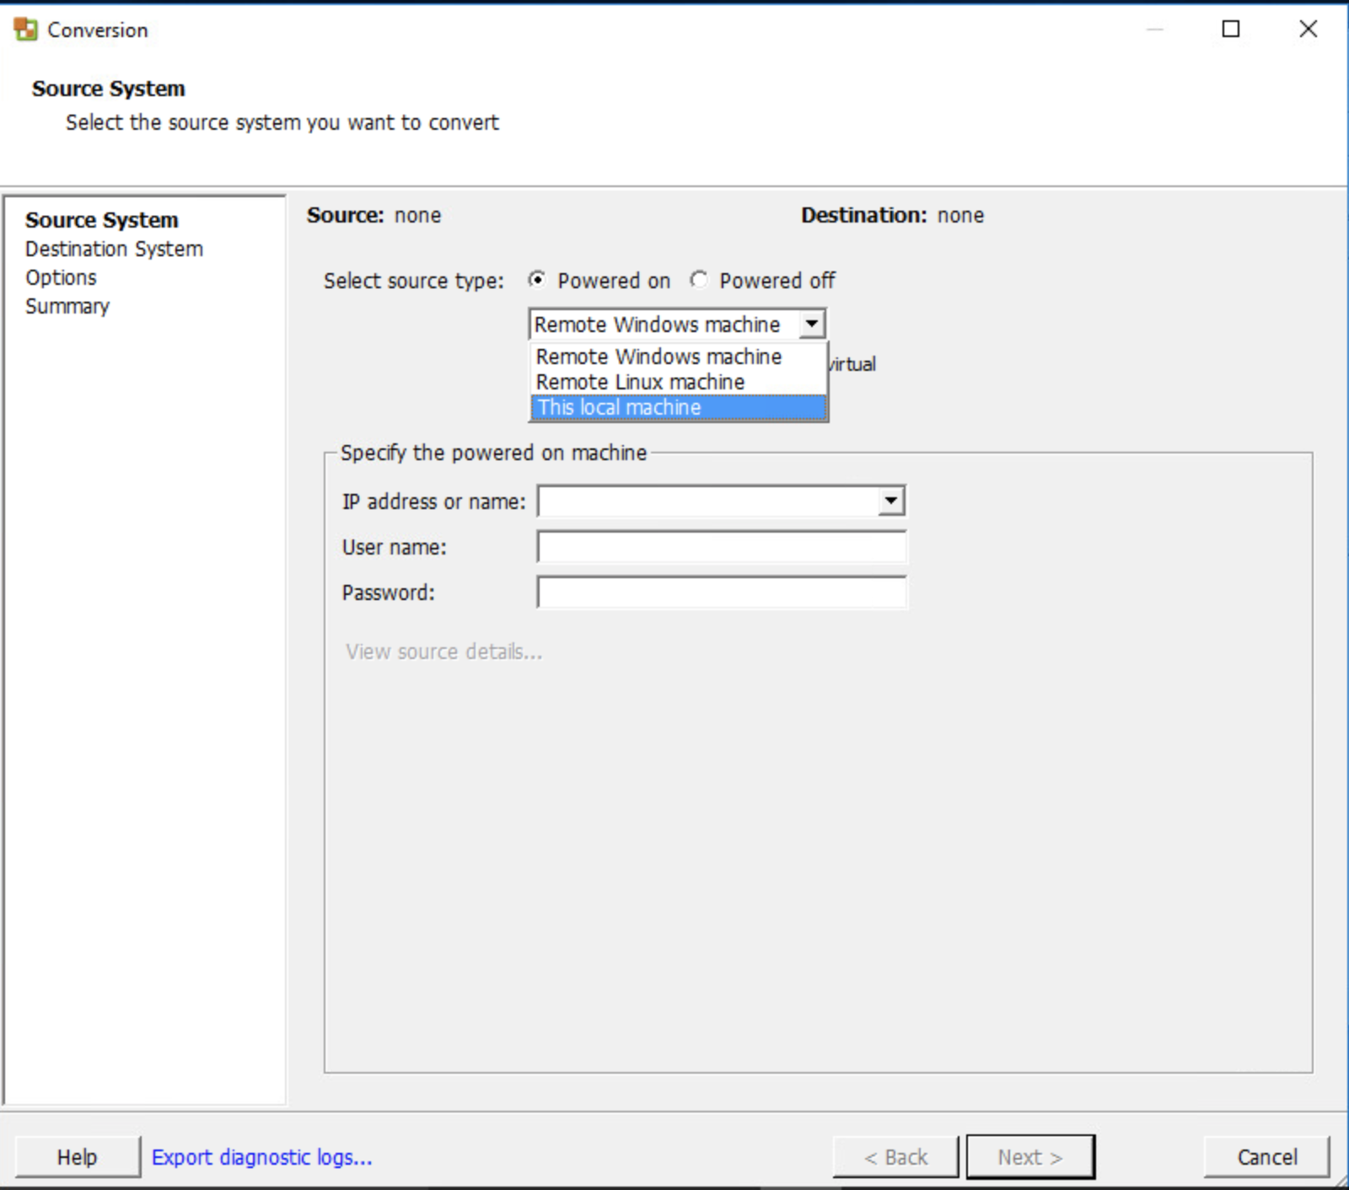
Task: Expand the IP address or name dropdown
Action: [x=891, y=501]
